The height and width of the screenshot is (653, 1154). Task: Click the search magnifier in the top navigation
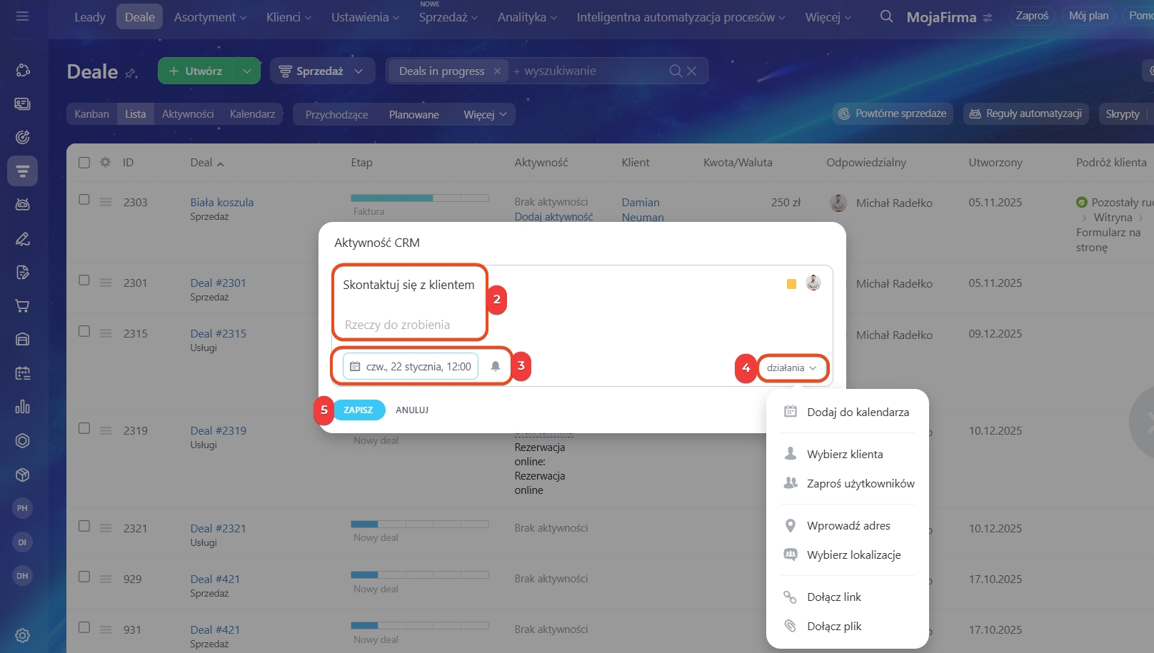pyautogui.click(x=886, y=16)
